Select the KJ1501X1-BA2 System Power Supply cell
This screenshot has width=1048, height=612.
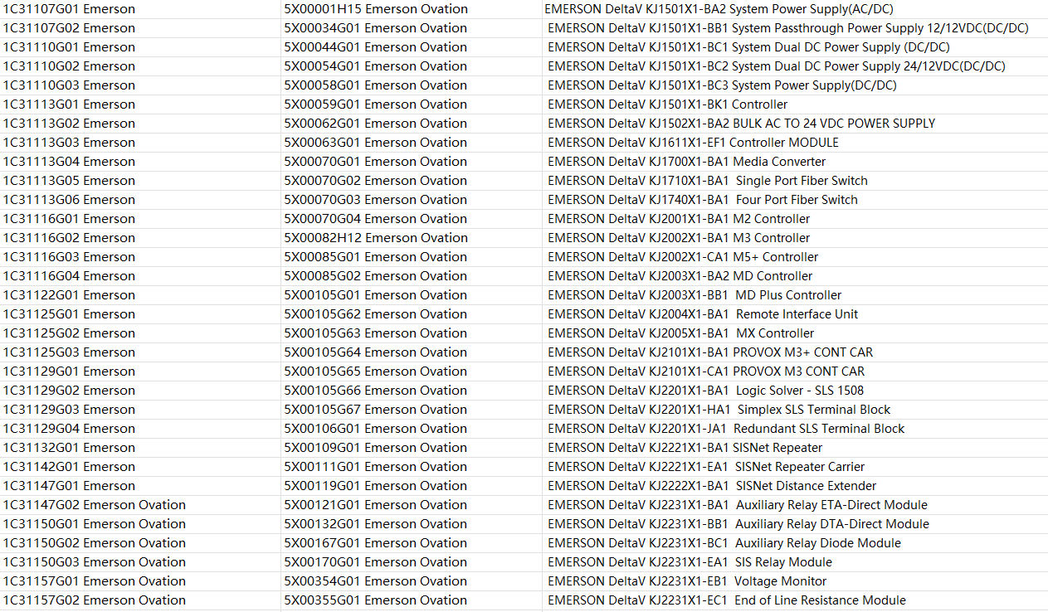click(707, 9)
